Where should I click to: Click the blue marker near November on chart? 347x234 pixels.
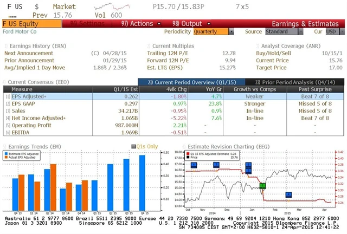pos(216,164)
